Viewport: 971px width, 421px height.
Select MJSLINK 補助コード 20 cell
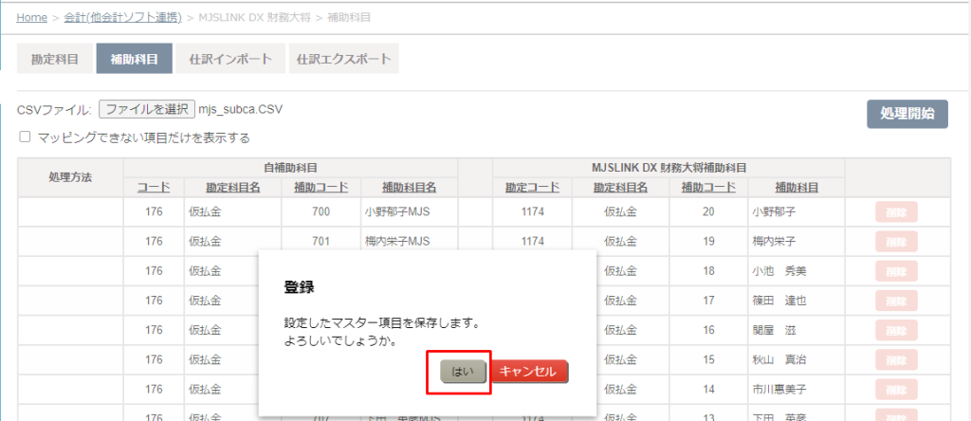click(708, 211)
